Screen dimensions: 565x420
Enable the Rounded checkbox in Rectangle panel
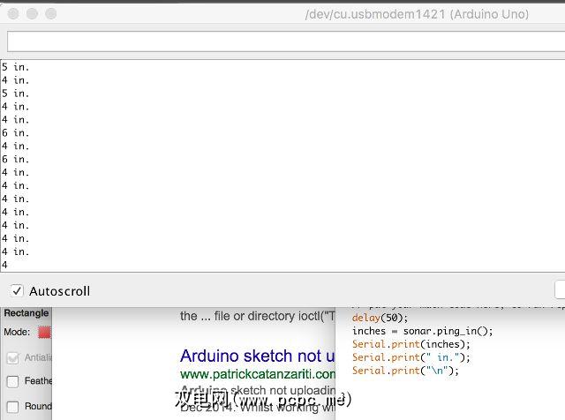[x=12, y=407]
